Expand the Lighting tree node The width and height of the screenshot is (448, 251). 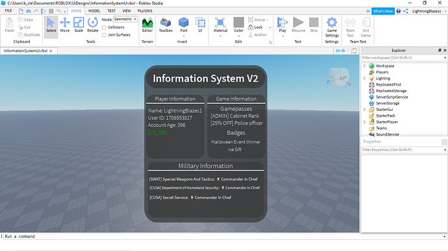pos(364,78)
